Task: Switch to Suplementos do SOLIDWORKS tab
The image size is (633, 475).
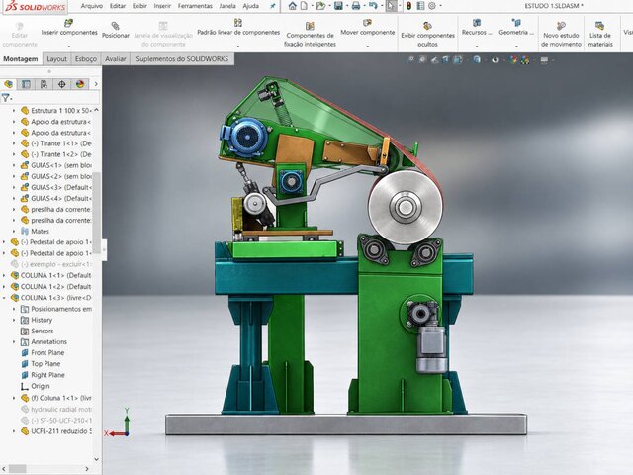Action: pyautogui.click(x=182, y=59)
